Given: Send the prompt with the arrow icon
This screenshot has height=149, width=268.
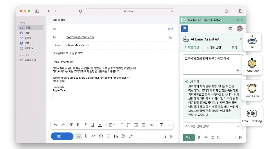Looking at the screenshot, I should (238, 126).
